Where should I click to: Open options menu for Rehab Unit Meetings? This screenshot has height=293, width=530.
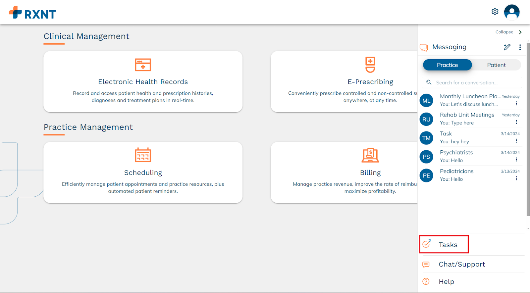pyautogui.click(x=516, y=122)
